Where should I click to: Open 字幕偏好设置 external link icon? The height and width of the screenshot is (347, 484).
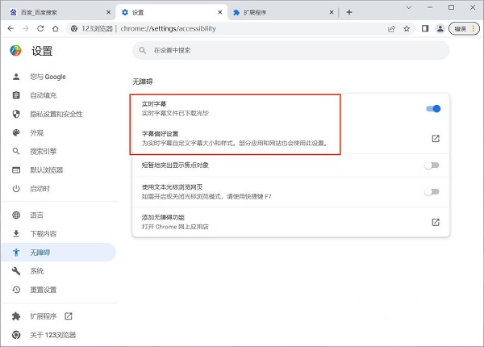[x=436, y=138]
